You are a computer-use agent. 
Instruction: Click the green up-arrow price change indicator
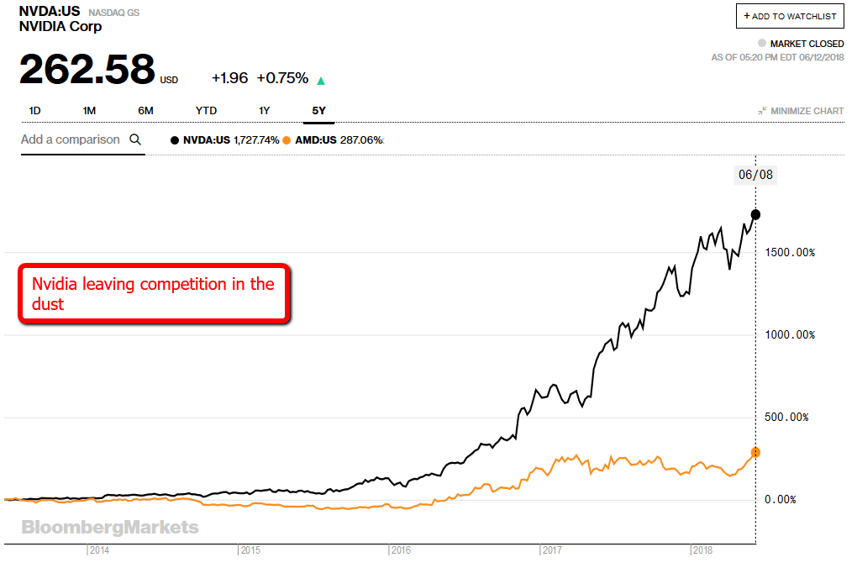[x=320, y=81]
